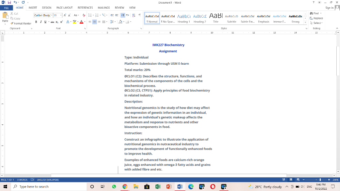Open the numbering list dropdown
This screenshot has height=191, width=340.
[x=100, y=15]
